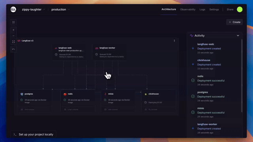Open the Langfuse v3 three-dot menu
This screenshot has height=142, width=253.
[174, 41]
